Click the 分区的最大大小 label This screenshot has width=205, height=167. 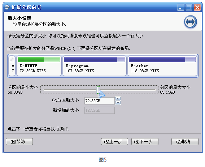(175, 87)
